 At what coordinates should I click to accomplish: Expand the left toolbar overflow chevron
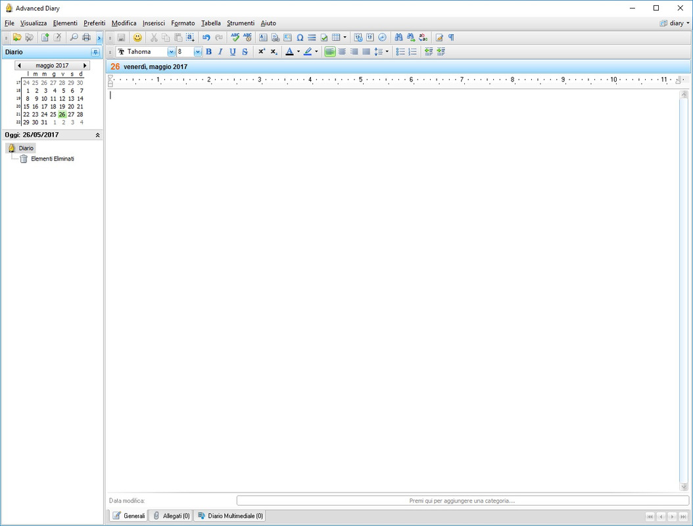click(99, 38)
